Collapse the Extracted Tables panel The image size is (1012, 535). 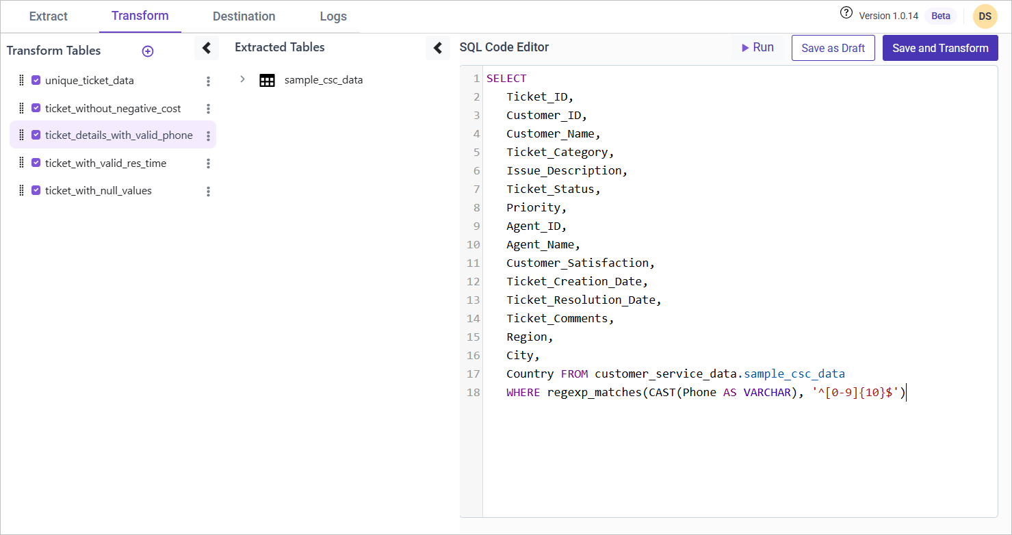point(438,48)
